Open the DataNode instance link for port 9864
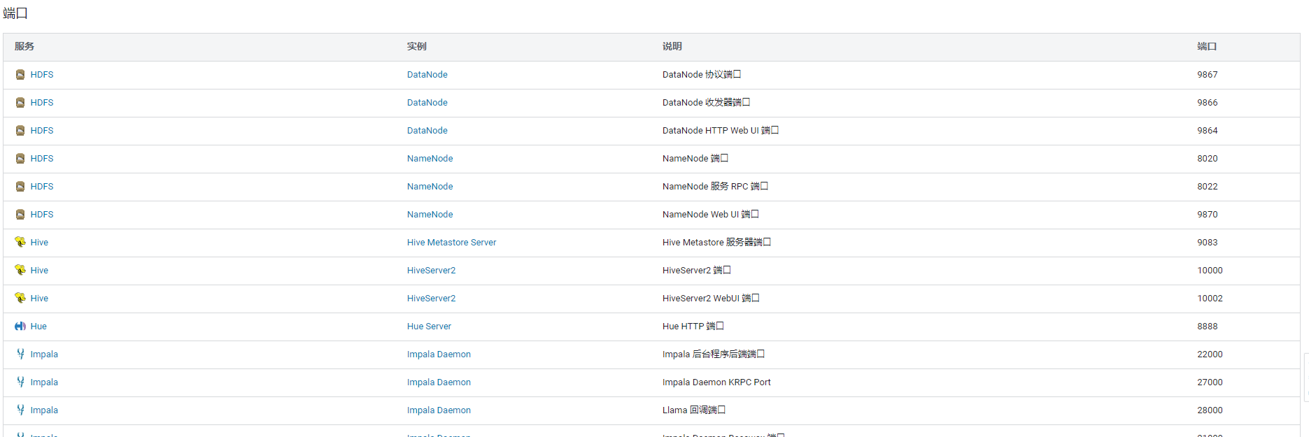This screenshot has width=1309, height=437. point(427,131)
